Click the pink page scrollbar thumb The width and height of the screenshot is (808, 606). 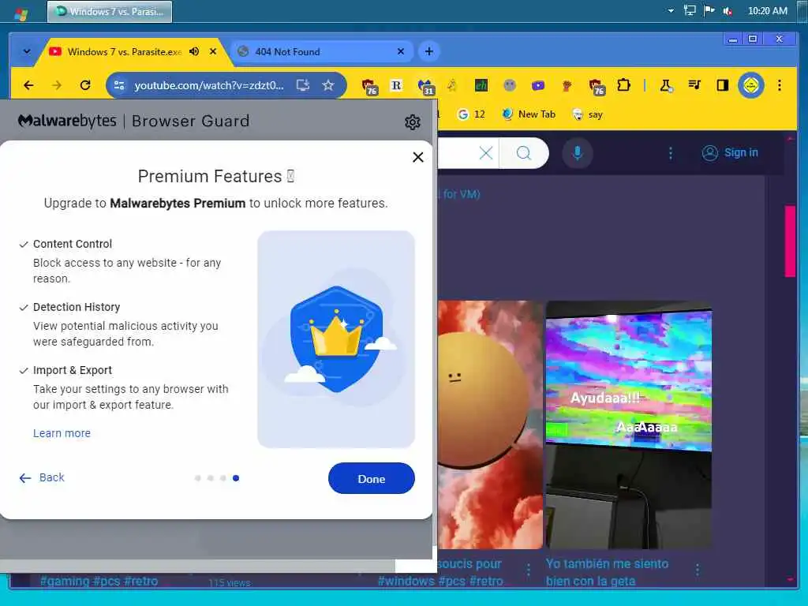[x=790, y=241]
